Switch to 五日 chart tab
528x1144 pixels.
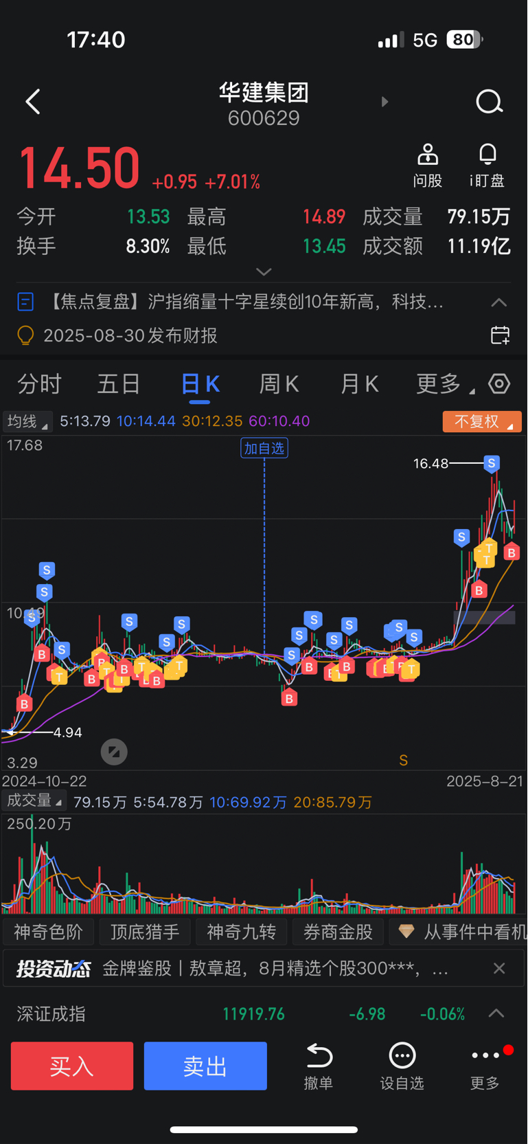tap(119, 384)
